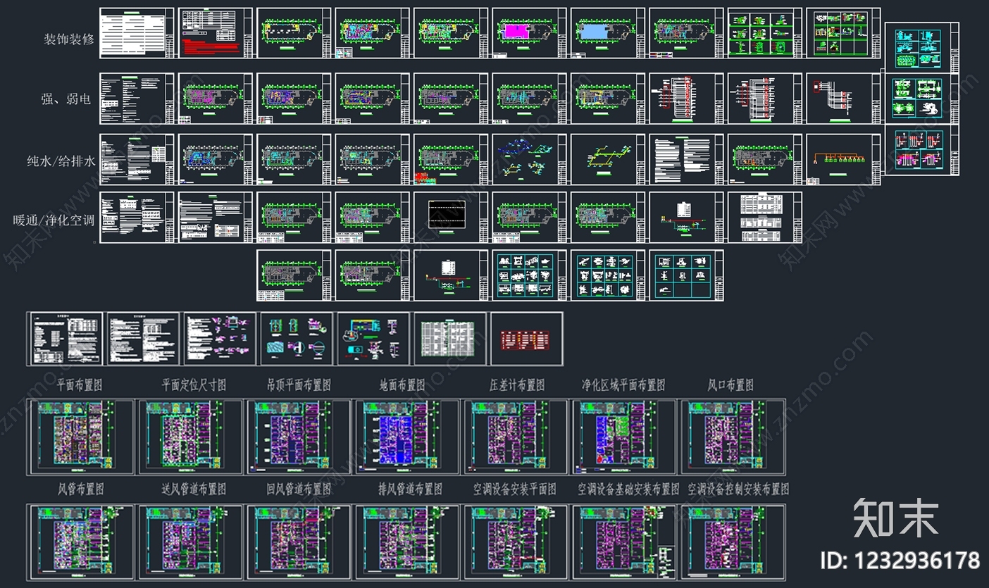989x588 pixels.
Task: Click the 强、弱电 row label
Action: [66, 99]
